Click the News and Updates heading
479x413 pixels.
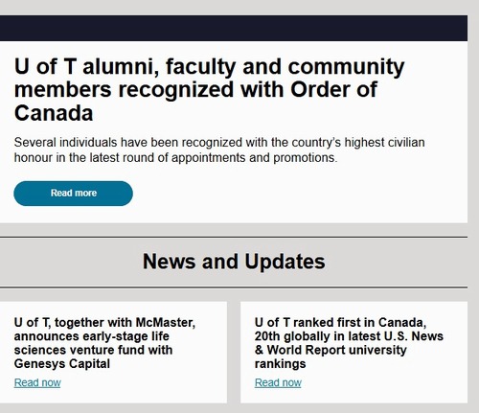234,262
